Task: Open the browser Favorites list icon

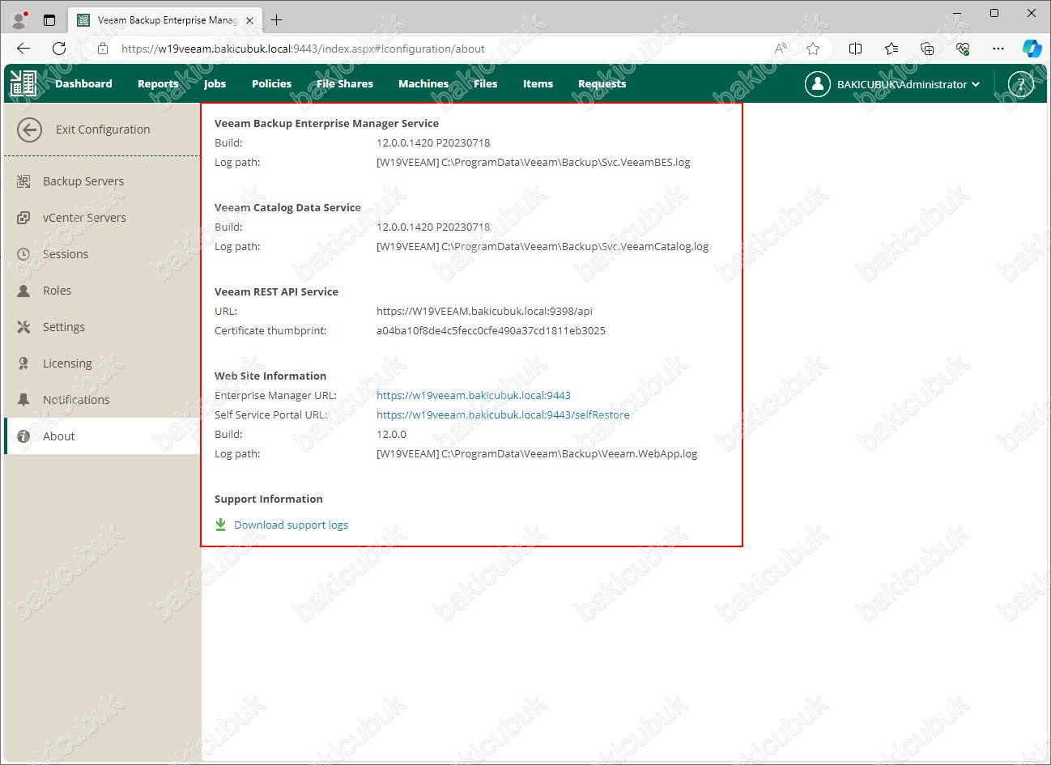Action: pos(891,49)
